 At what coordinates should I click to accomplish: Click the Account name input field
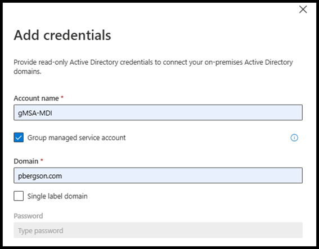point(158,112)
